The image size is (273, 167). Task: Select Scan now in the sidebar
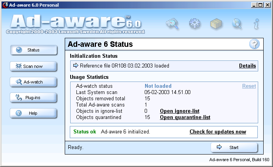pyautogui.click(x=34, y=66)
